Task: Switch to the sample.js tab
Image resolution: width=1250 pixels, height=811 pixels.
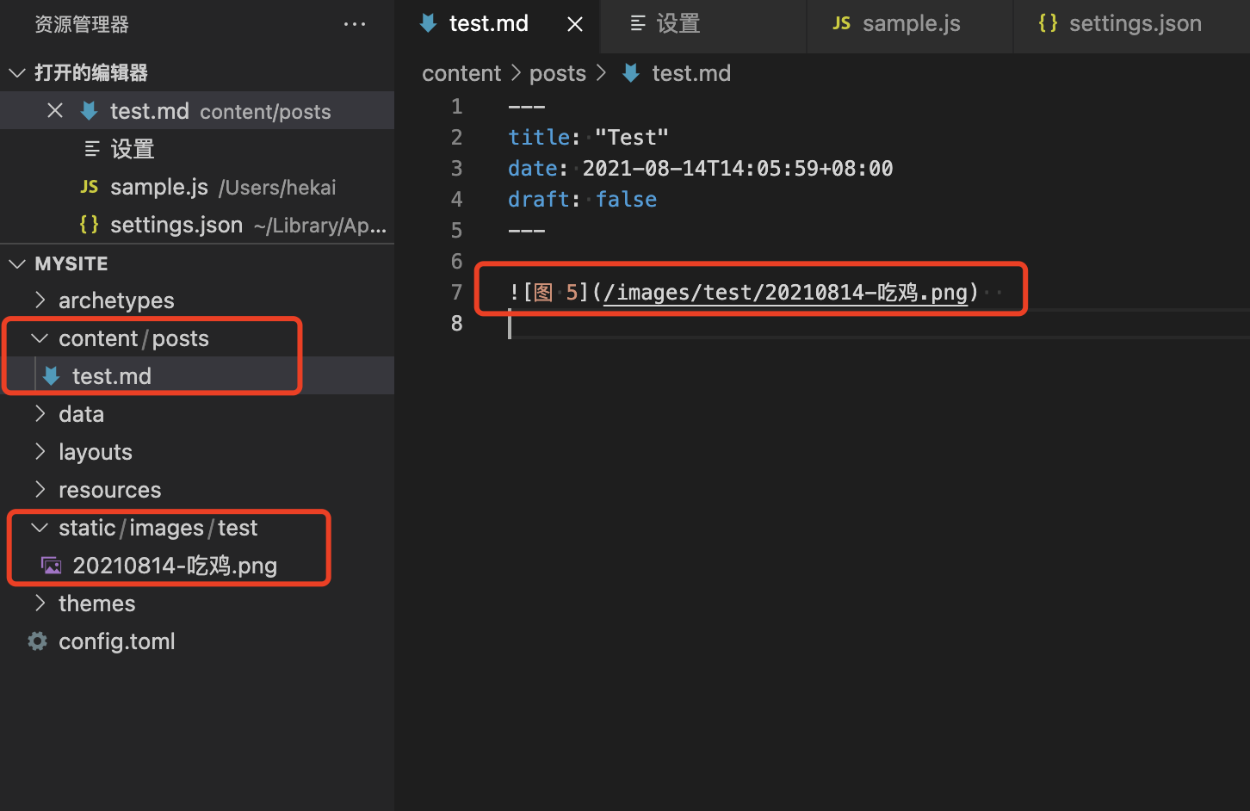Action: 911,23
